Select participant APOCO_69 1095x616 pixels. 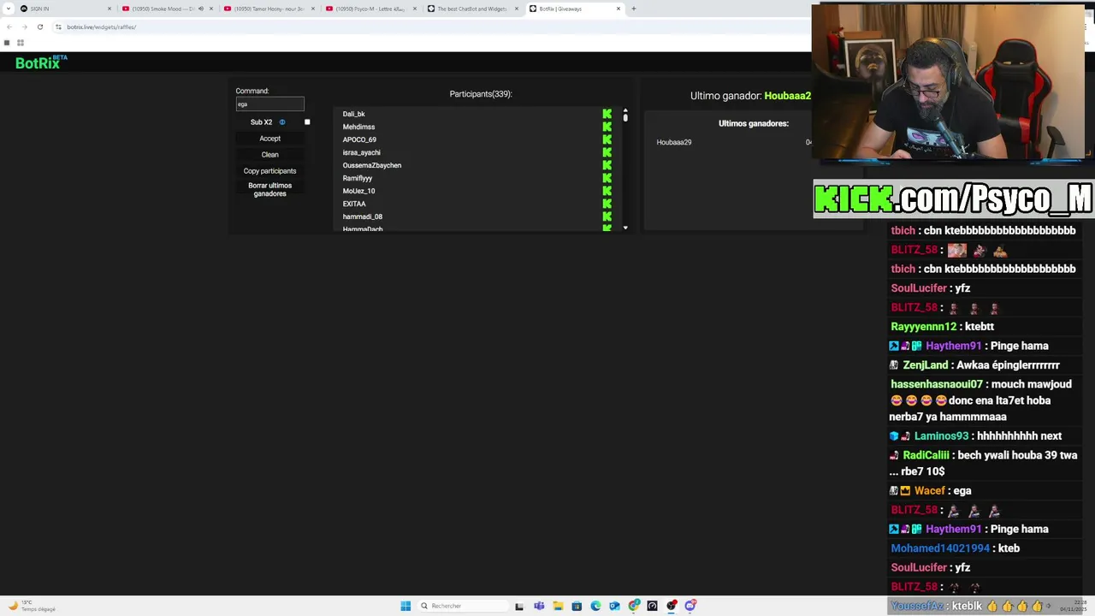coord(359,139)
